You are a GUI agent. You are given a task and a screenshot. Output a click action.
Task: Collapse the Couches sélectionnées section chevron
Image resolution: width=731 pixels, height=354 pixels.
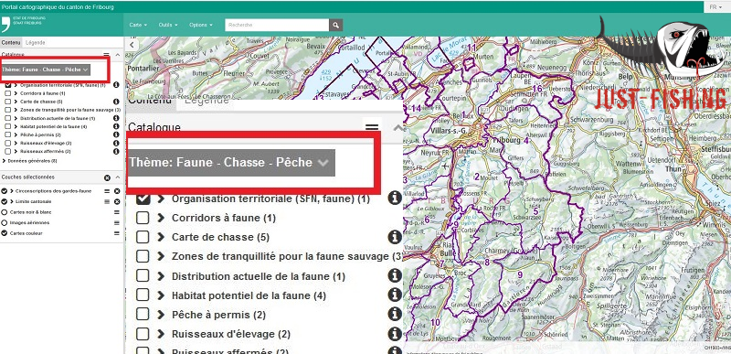click(118, 177)
